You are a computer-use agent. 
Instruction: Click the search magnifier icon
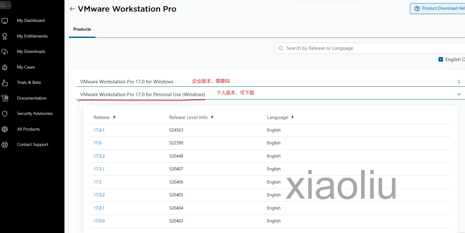(281, 49)
